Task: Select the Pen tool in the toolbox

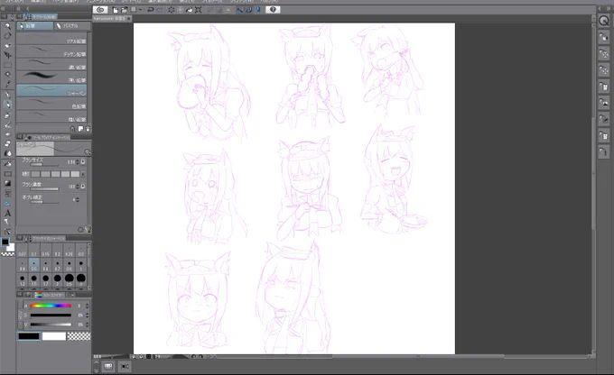Action: pyautogui.click(x=7, y=95)
